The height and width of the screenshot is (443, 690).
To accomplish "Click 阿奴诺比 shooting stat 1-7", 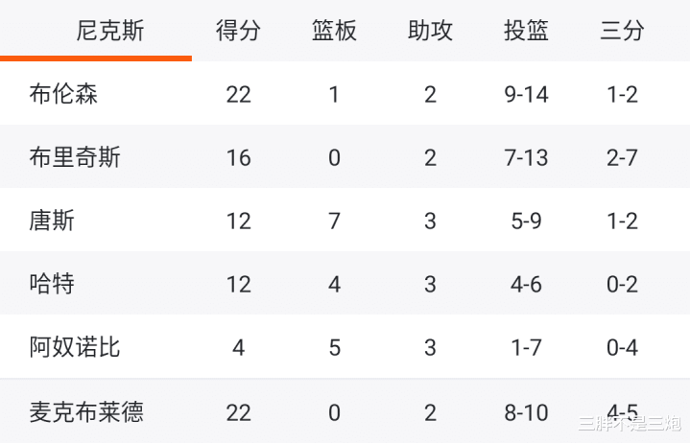I will 526,348.
